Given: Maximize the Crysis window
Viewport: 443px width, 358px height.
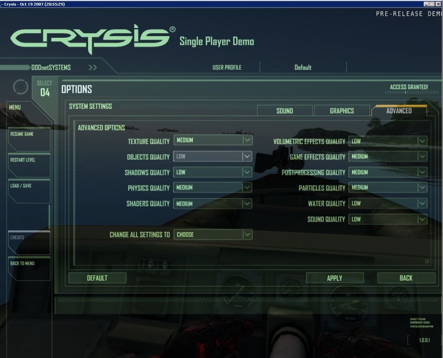Looking at the screenshot, I should click(x=432, y=4).
